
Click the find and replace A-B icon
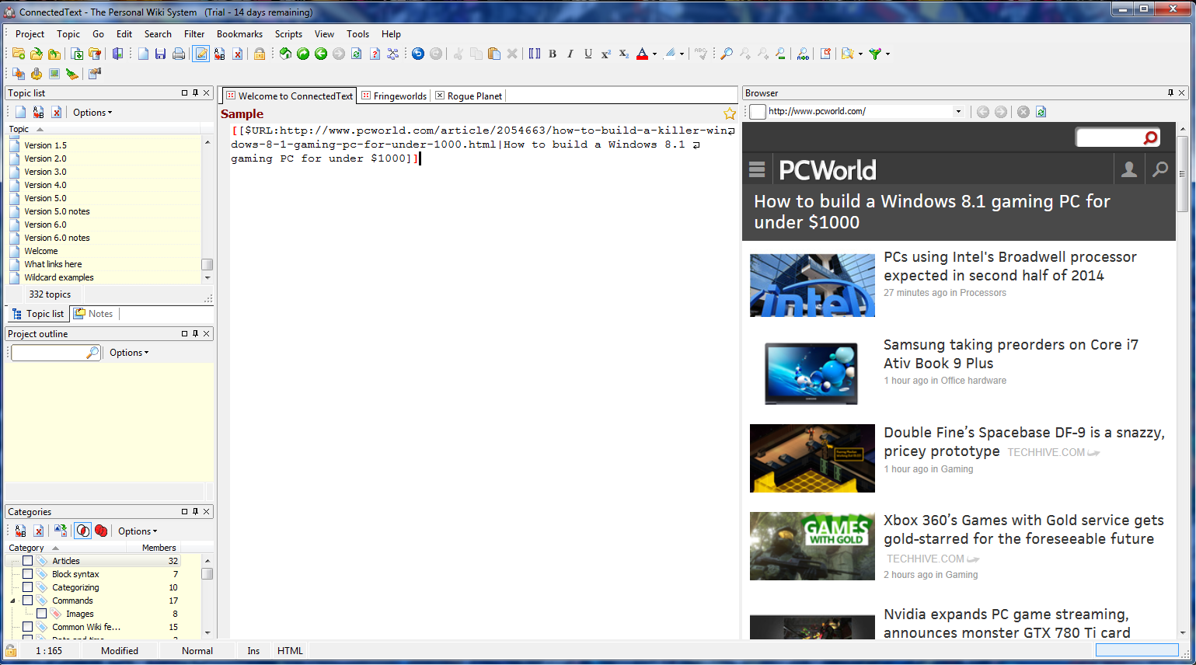pos(803,54)
